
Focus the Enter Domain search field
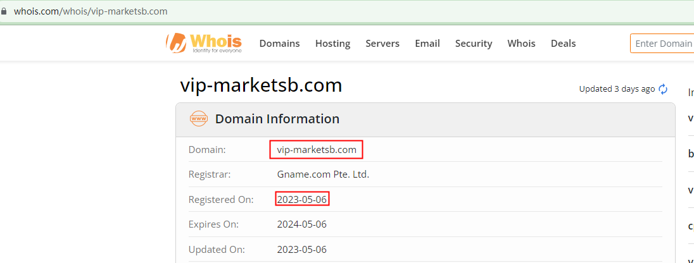point(662,44)
